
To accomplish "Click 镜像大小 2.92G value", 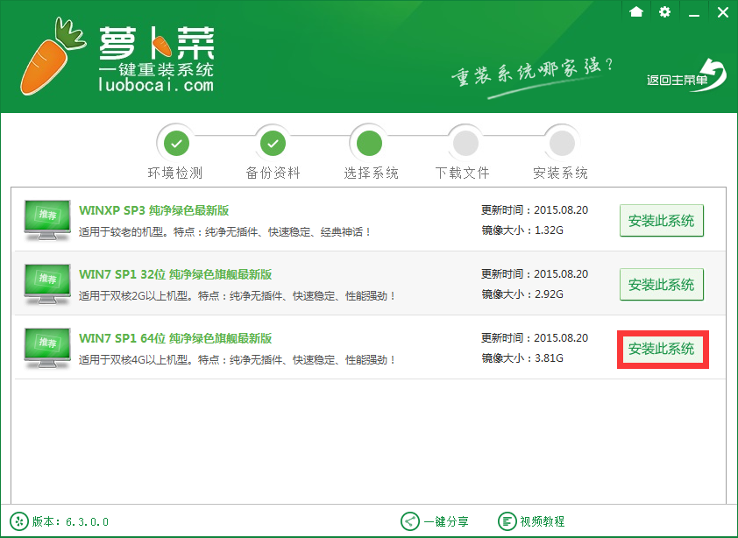I will 549,294.
